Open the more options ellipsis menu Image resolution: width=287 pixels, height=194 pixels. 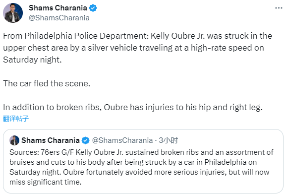pos(279,8)
